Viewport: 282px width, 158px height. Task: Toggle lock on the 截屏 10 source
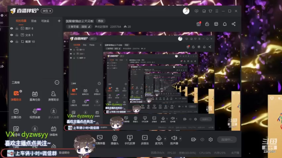(17, 41)
